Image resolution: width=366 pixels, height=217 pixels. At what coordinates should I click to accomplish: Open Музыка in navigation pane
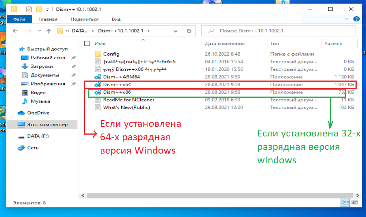(x=40, y=101)
